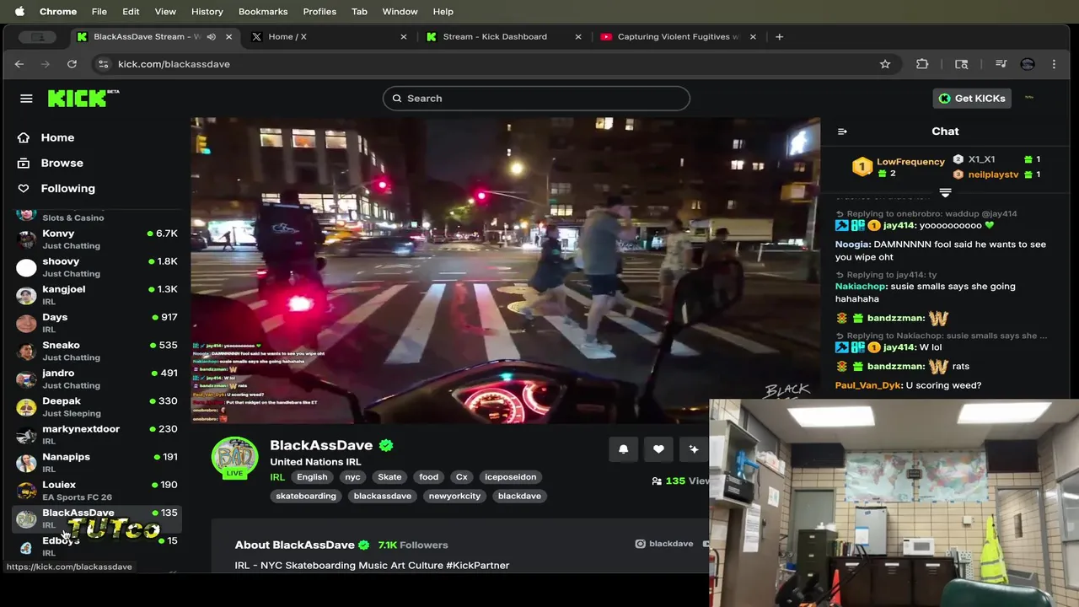This screenshot has height=607, width=1079.
Task: Click the address bar URL kick.com/blackassdave
Action: tap(174, 64)
